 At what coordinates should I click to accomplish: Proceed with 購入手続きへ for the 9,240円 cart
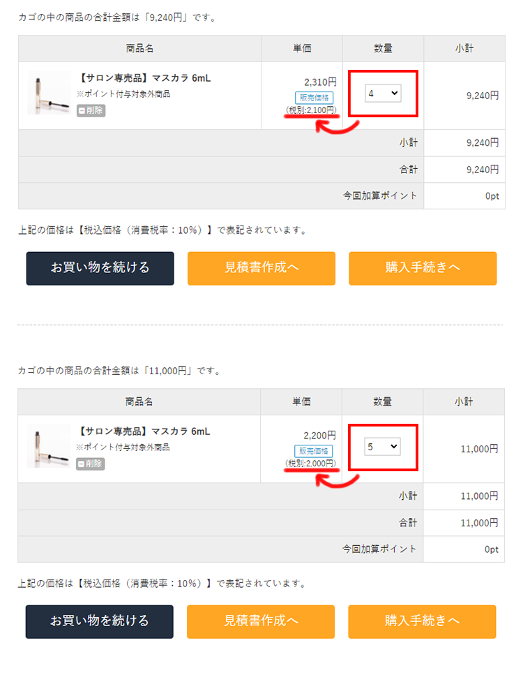tap(423, 268)
